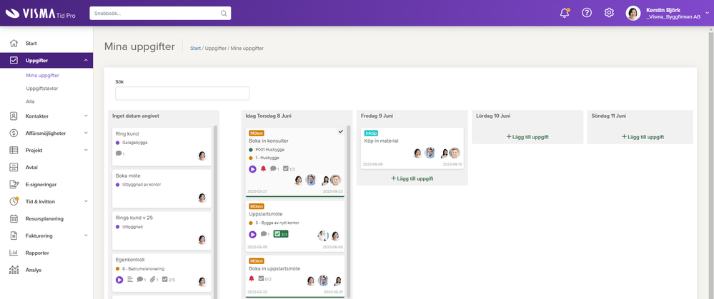The image size is (714, 299).
Task: Mark Boka in konsulter task as done
Action: (341, 132)
